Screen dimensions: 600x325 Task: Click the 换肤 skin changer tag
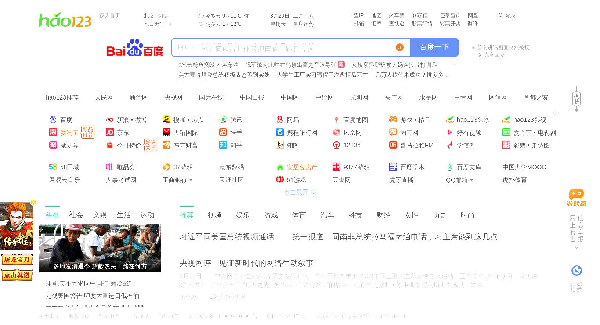(x=577, y=98)
